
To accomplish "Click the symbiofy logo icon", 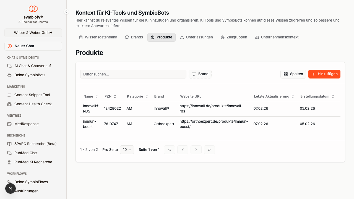I will [x=33, y=9].
